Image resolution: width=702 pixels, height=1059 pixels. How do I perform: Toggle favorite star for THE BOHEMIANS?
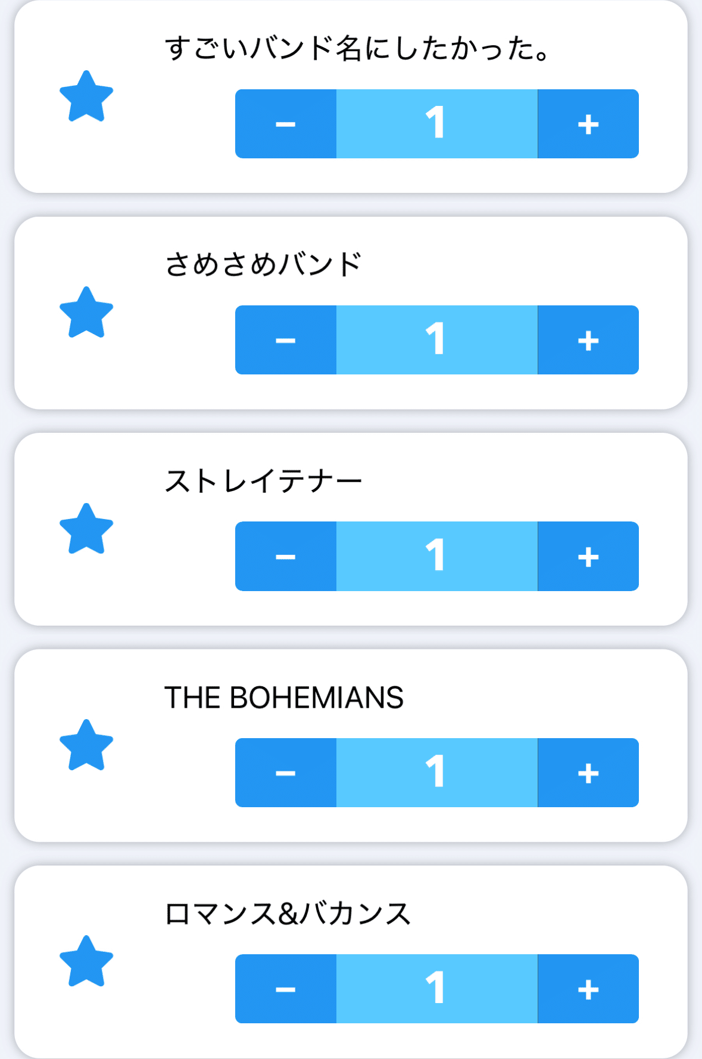(86, 745)
